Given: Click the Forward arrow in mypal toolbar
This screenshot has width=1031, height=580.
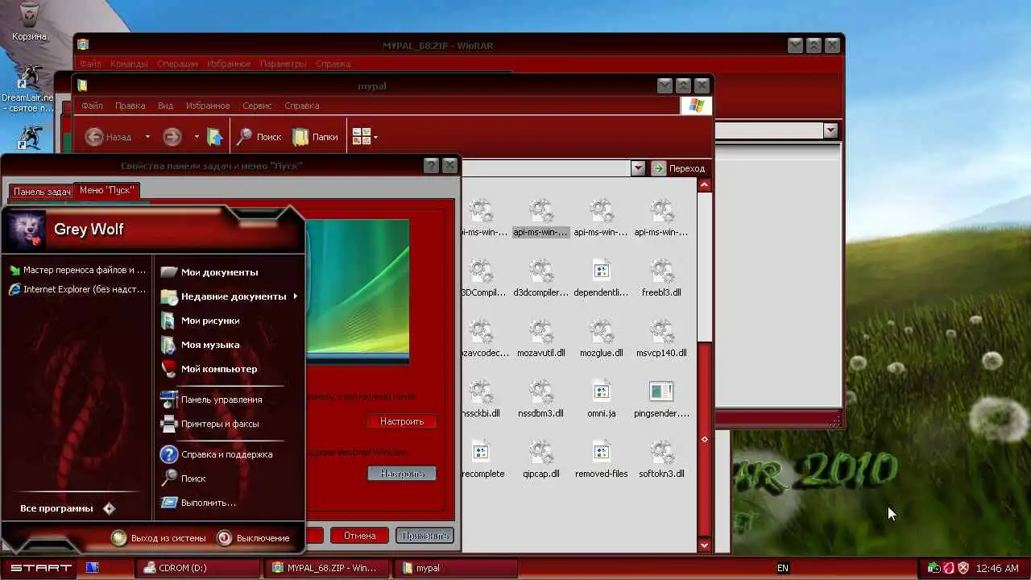Looking at the screenshot, I should (172, 137).
